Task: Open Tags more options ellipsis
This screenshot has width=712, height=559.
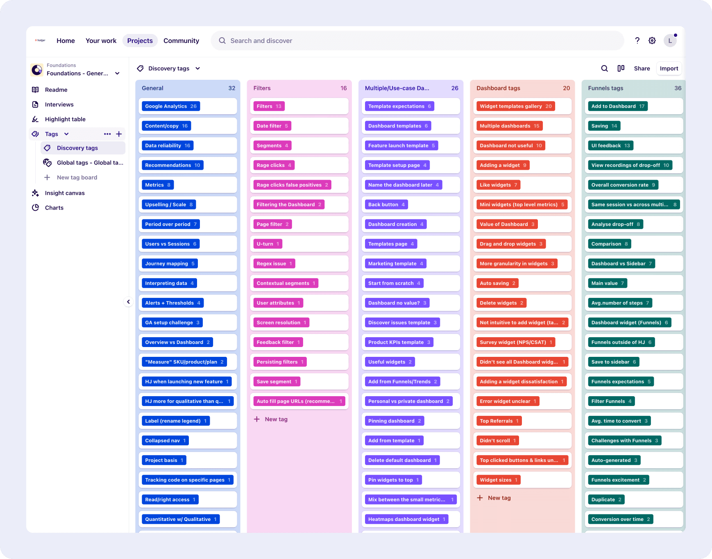Action: point(107,134)
